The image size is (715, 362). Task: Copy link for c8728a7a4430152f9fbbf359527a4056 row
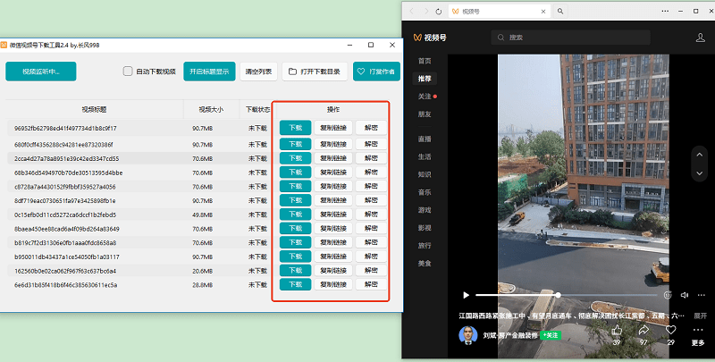coord(333,186)
